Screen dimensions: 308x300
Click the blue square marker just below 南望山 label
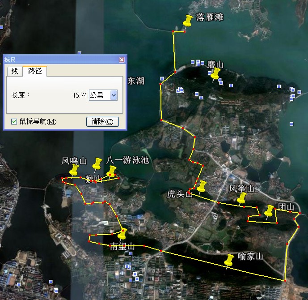point(131,253)
